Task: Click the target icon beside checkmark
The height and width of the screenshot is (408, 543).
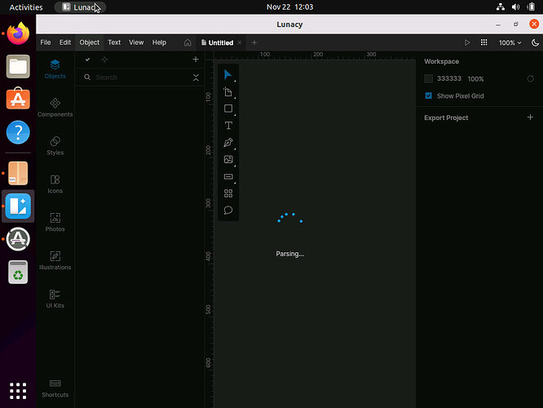Action: pos(104,60)
